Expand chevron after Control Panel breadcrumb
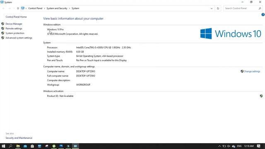 coord(44,8)
